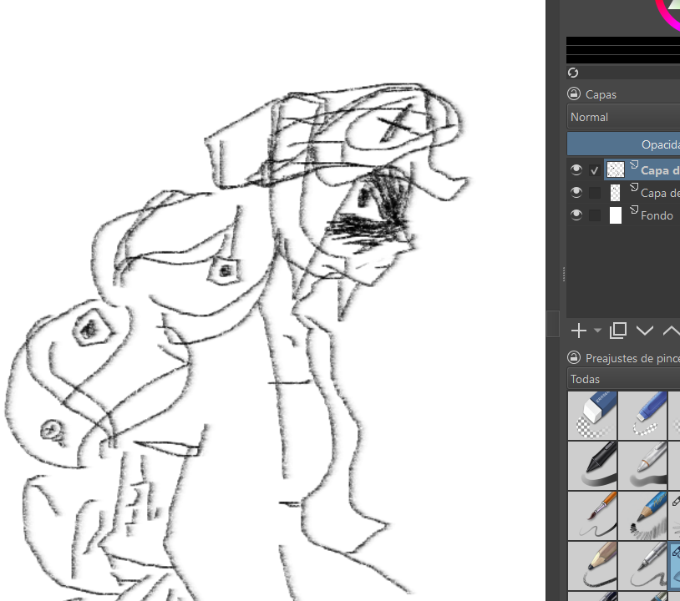
Task: Toggle the lock icon of the Preajustes de pinceles docker
Action: tap(574, 358)
